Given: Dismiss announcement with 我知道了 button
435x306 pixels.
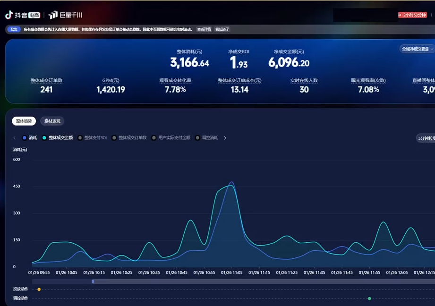Looking at the screenshot, I should [222, 29].
